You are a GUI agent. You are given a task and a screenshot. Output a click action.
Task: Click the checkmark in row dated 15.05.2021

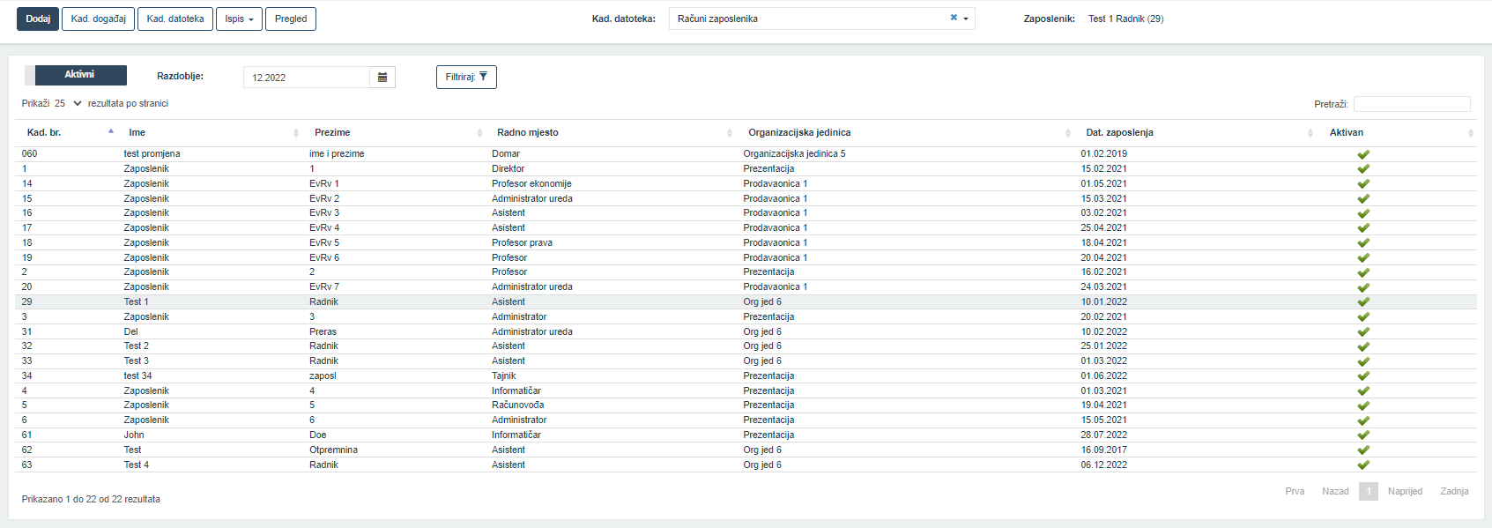pos(1363,420)
